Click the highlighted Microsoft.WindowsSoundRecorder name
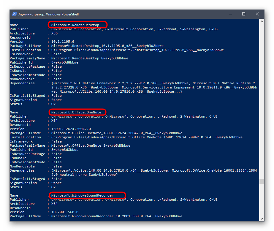 point(82,195)
